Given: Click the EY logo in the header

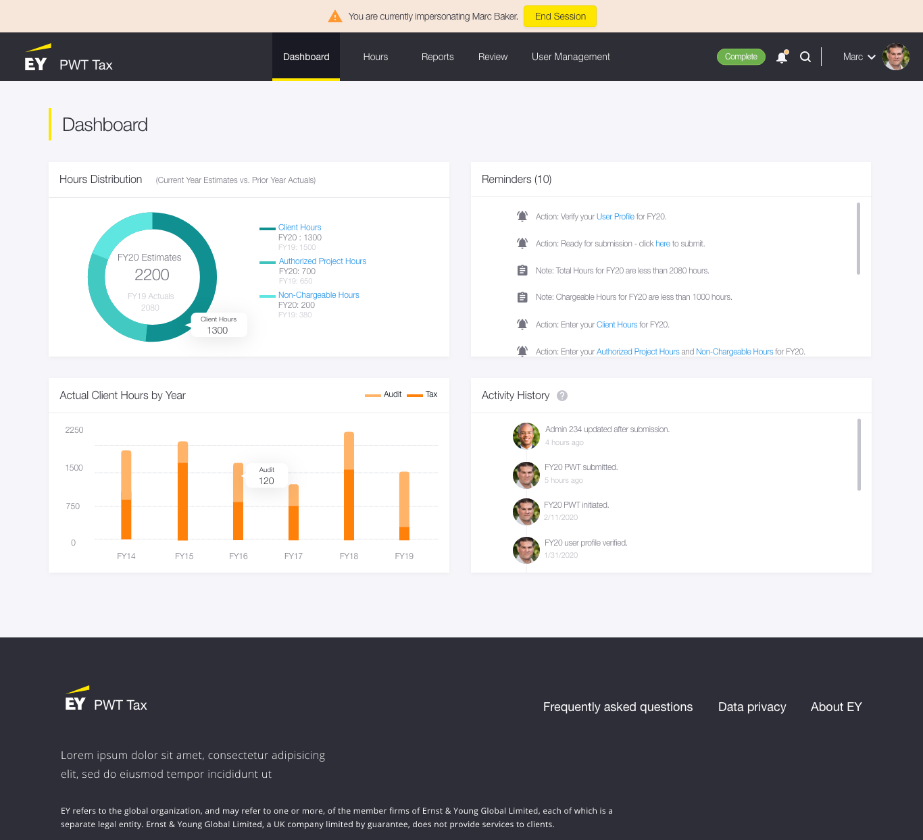Looking at the screenshot, I should click(x=37, y=57).
